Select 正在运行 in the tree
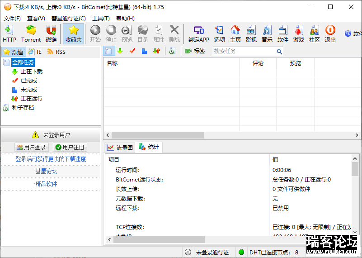 click(x=32, y=99)
